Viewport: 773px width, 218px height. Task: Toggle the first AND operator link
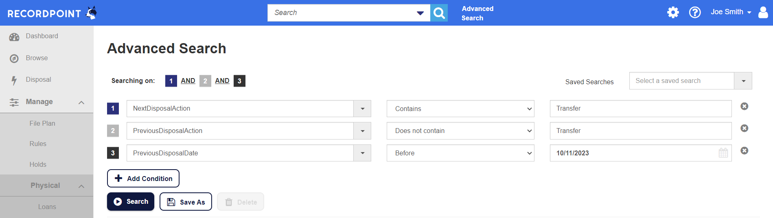188,81
